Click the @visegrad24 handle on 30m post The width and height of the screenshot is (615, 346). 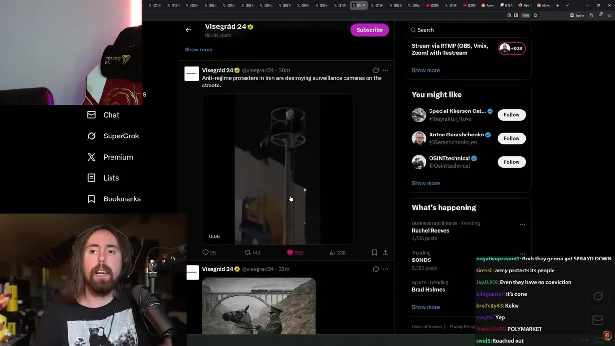tap(258, 70)
